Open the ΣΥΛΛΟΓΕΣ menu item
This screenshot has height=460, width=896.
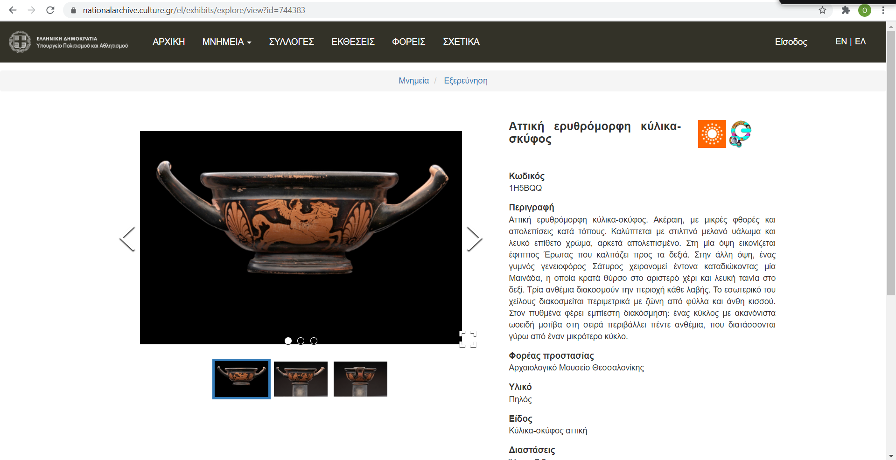click(x=291, y=42)
